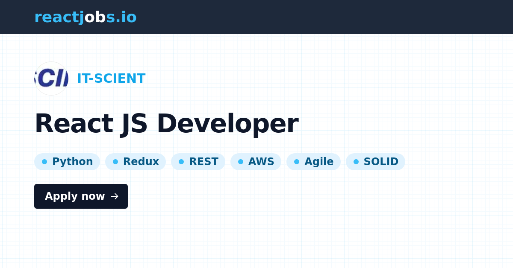Toggle the Redux skill tag
The width and height of the screenshot is (513, 268).
coord(136,161)
